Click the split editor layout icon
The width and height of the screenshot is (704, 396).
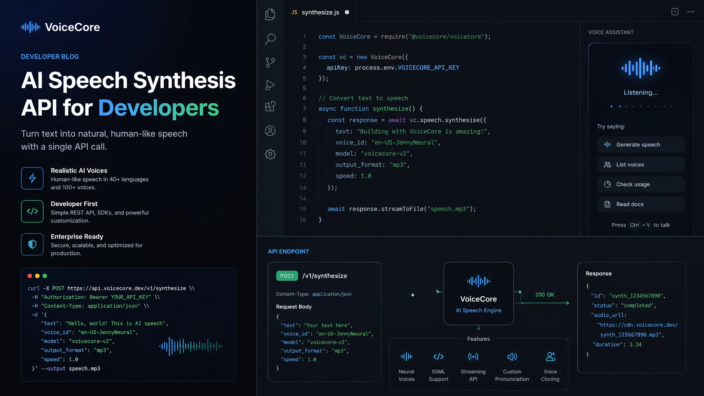(x=675, y=12)
